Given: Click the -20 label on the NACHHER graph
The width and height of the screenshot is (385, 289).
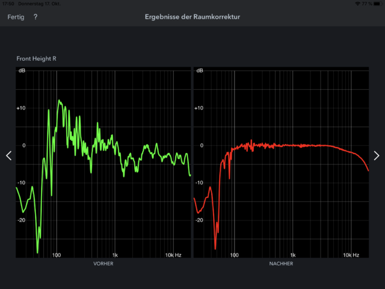Looking at the screenshot, I should click(199, 220).
